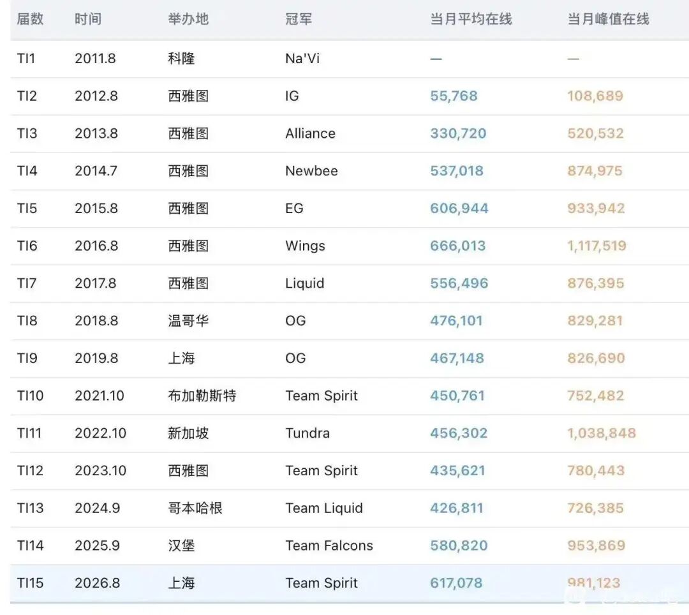The width and height of the screenshot is (689, 615).
Task: Click the peak value 1,117,519
Action: pyautogui.click(x=596, y=246)
